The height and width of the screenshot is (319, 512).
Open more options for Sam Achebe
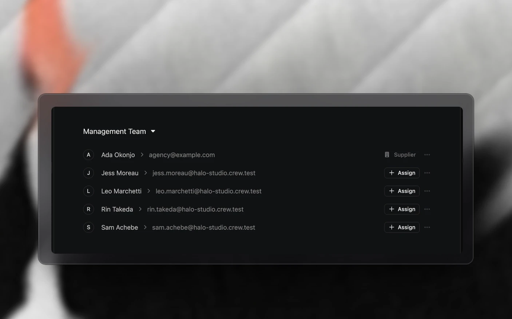click(x=427, y=228)
